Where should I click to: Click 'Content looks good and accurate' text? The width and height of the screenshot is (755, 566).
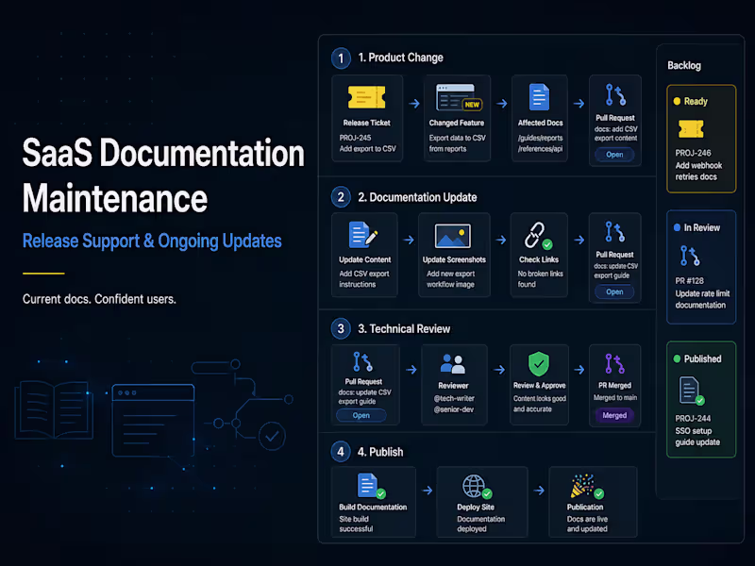click(539, 404)
